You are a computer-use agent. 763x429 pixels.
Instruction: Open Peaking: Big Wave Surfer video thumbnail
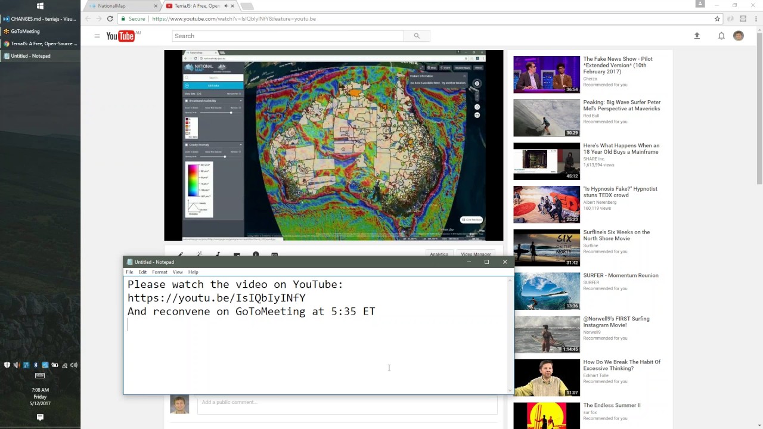pyautogui.click(x=547, y=118)
